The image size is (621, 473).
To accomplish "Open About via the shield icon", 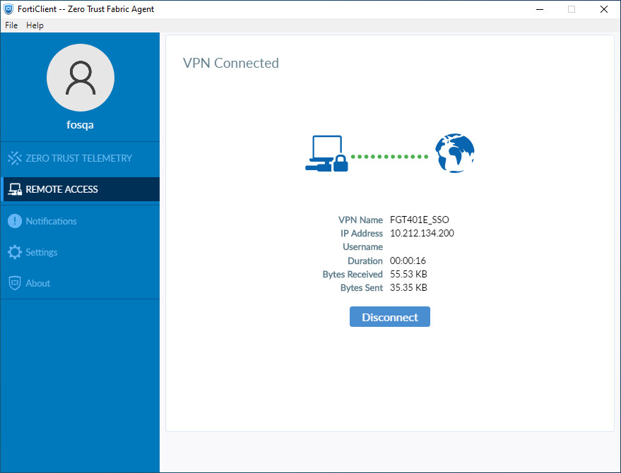I will point(14,283).
